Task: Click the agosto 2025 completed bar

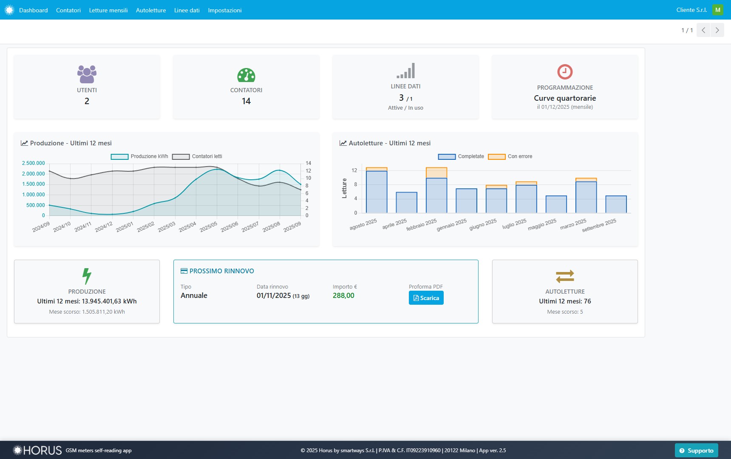Action: pos(377,192)
